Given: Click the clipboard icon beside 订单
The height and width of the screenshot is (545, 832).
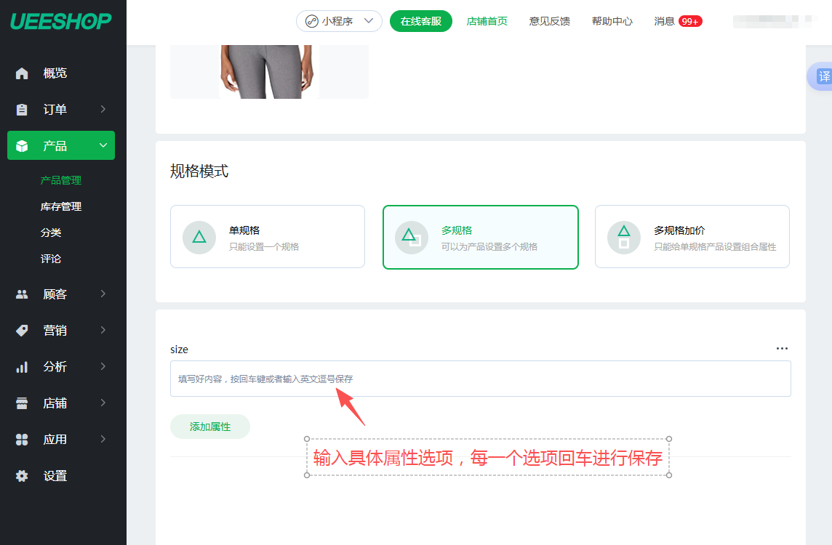Looking at the screenshot, I should tap(22, 110).
